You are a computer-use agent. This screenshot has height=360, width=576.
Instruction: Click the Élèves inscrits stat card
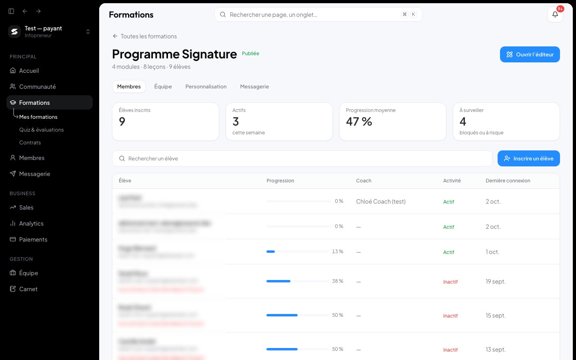(166, 122)
